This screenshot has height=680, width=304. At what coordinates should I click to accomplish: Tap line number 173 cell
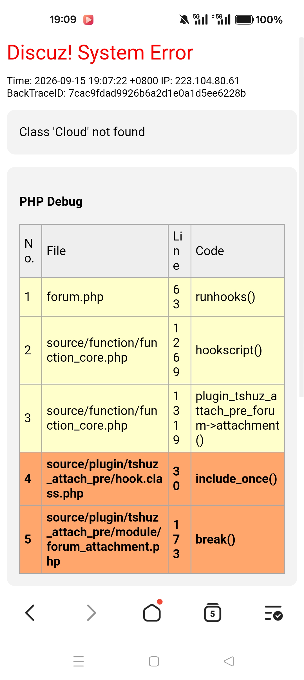tap(180, 539)
